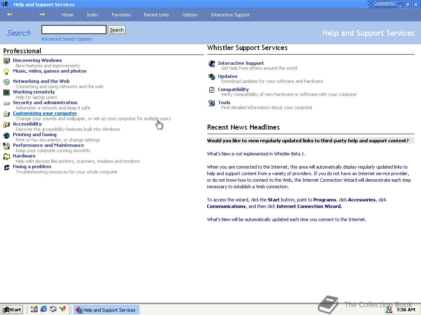Click the system tray user icon

point(389,310)
